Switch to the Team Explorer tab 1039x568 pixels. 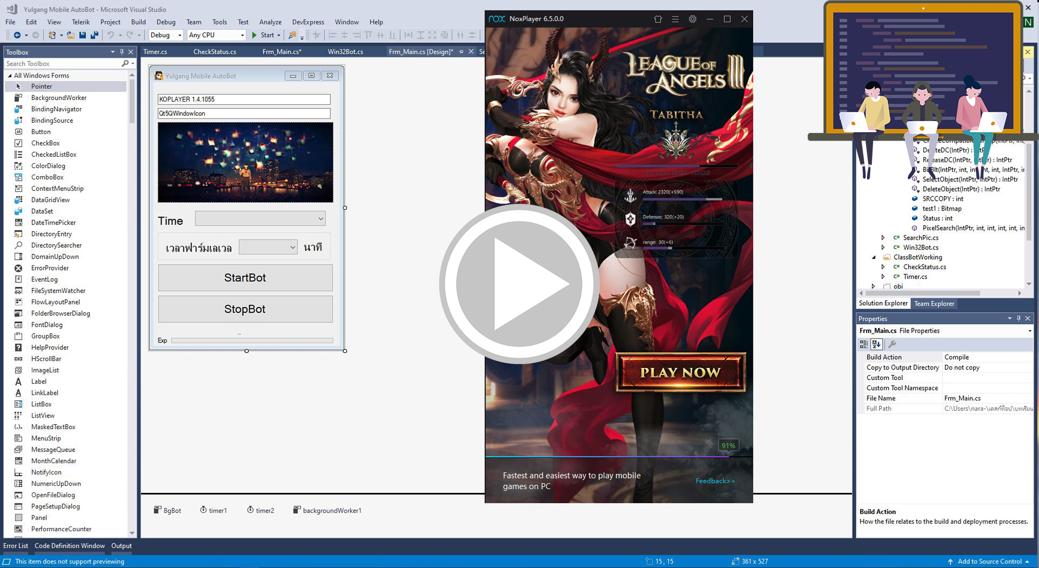tap(934, 304)
